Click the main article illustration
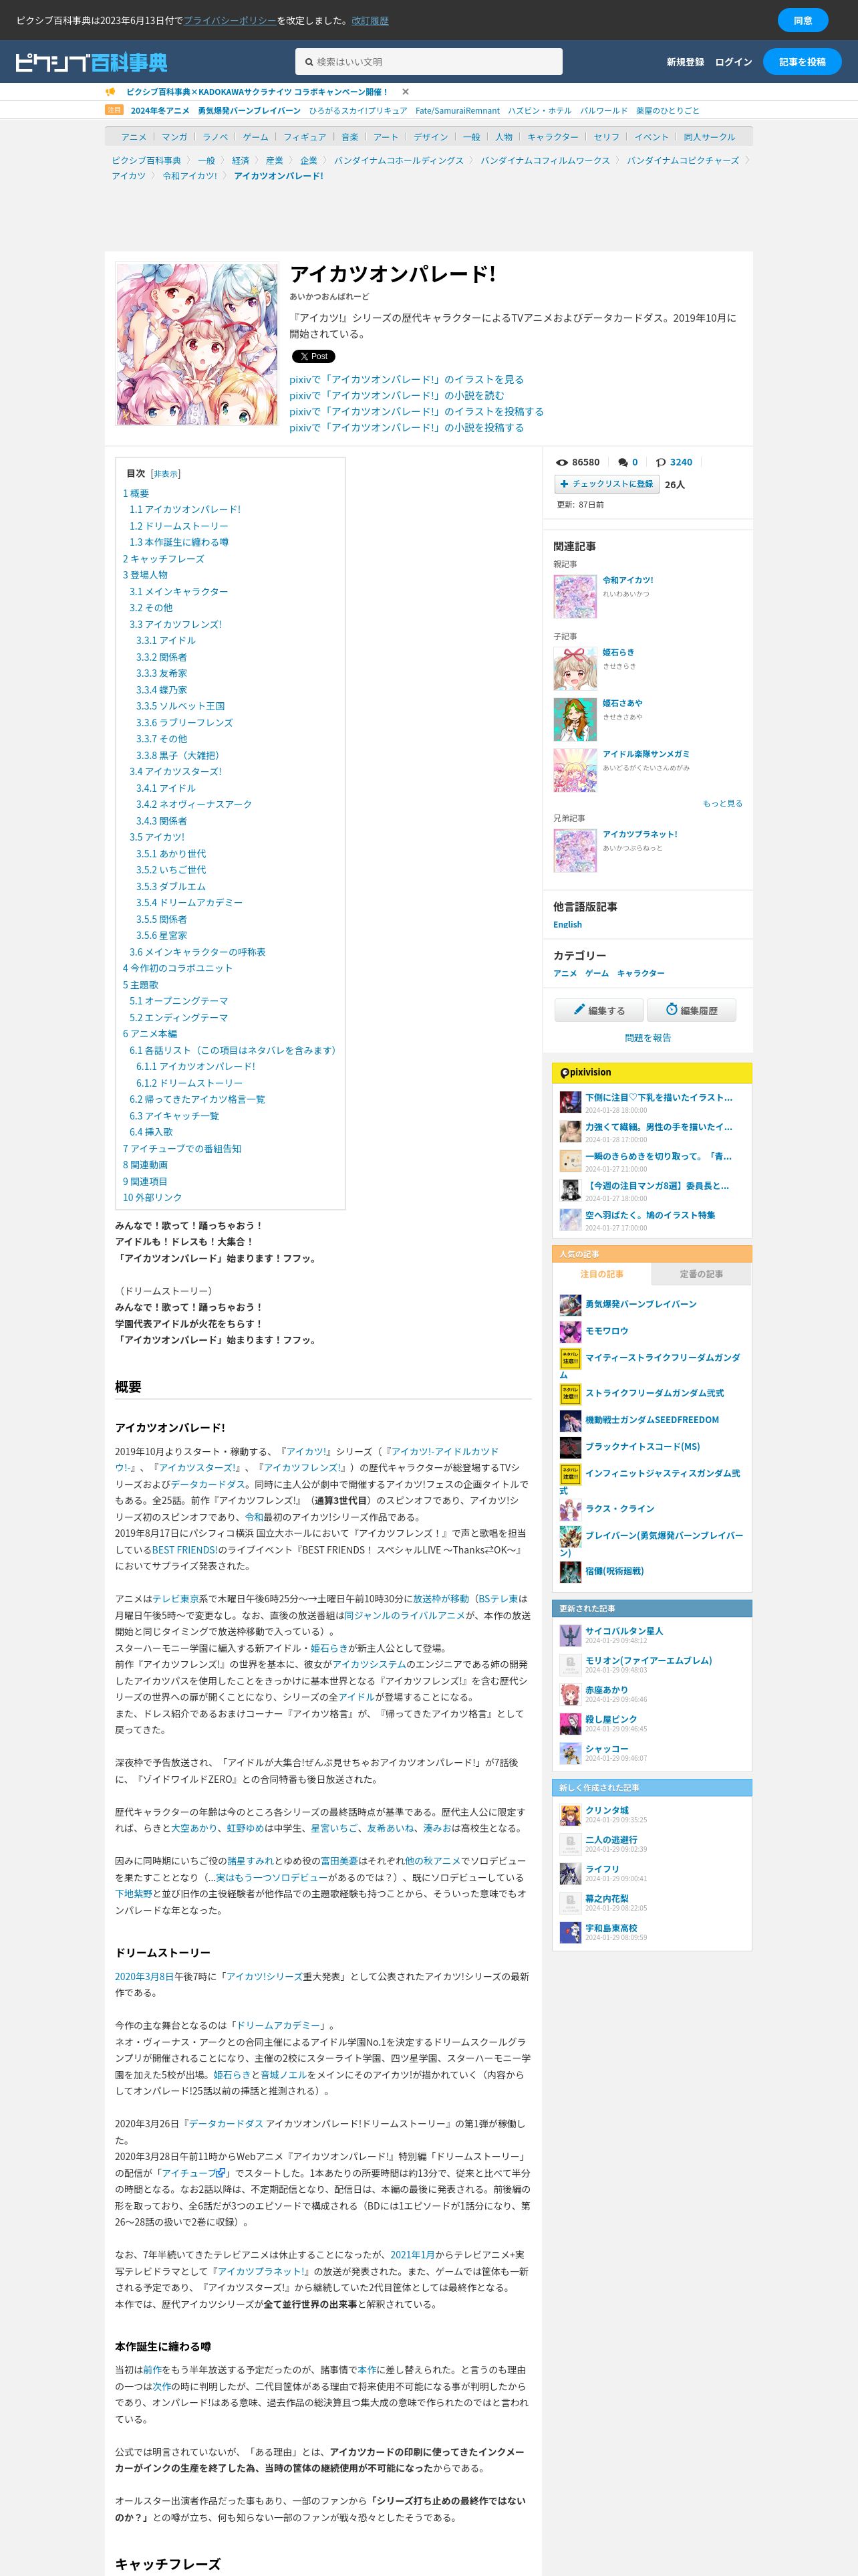 [196, 344]
